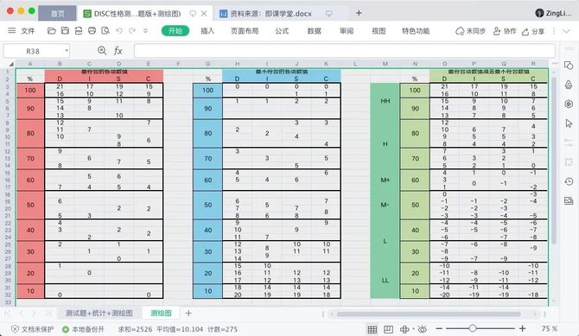This screenshot has height=336, width=579.
Task: Click the 文档未保护 shield status
Action: [32, 329]
